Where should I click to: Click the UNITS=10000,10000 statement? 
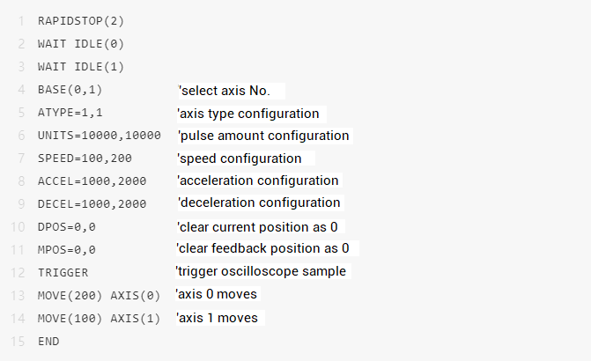coord(99,136)
